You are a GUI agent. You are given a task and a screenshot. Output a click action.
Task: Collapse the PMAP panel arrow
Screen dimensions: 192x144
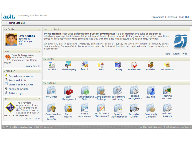click(40, 99)
